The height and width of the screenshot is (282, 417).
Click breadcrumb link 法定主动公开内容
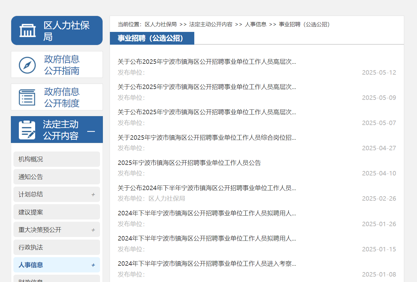point(211,24)
